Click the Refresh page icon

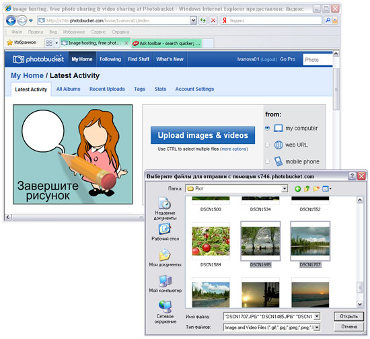202,21
